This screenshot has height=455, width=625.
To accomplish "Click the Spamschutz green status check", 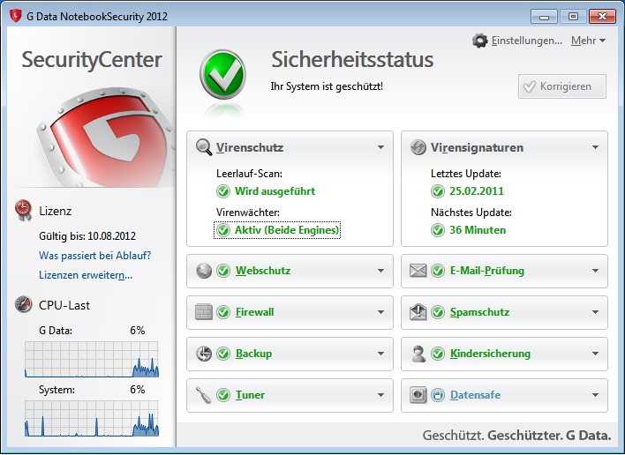I will 438,312.
